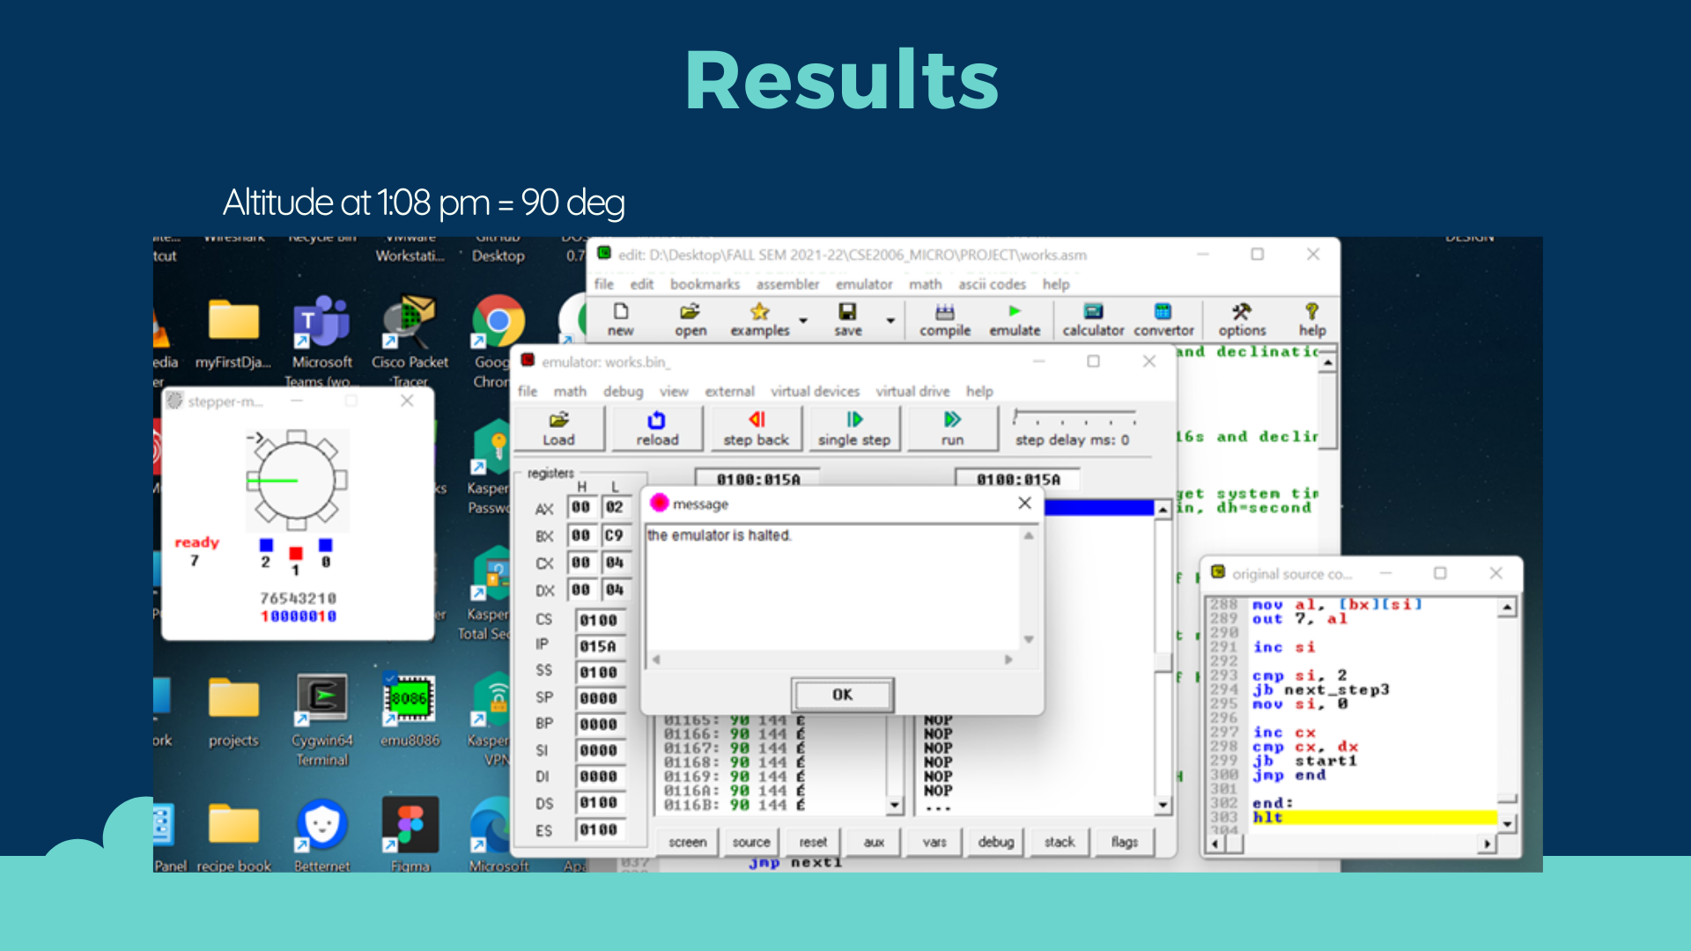1691x951 pixels.
Task: Click the screen button
Action: pos(687,842)
